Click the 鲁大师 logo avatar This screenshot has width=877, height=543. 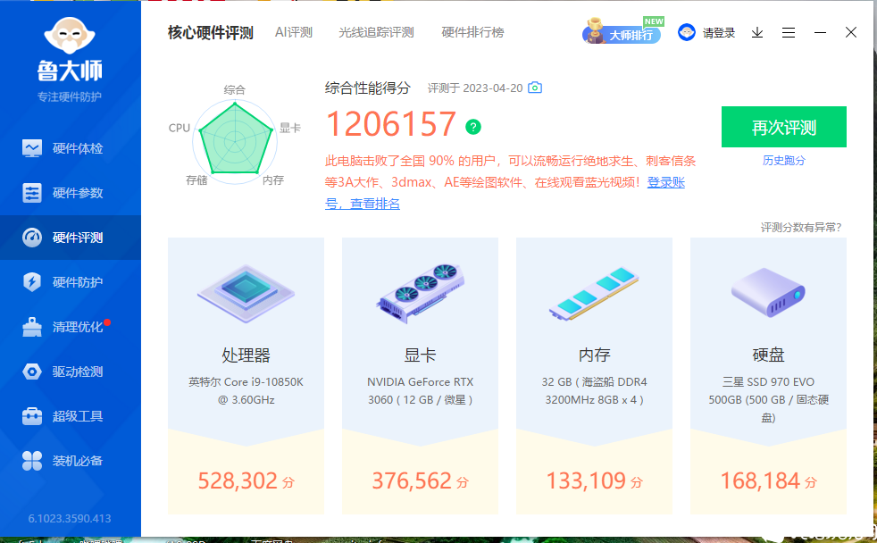tap(70, 36)
